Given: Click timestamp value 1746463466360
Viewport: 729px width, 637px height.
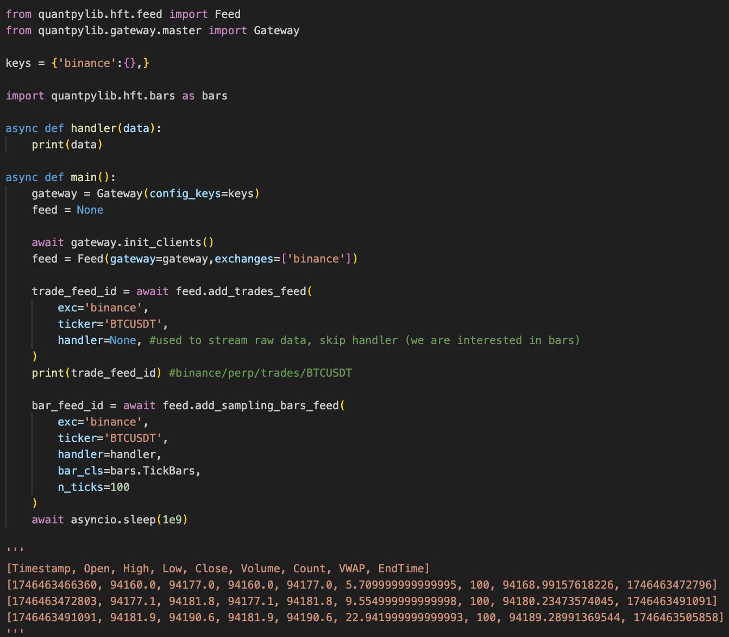Looking at the screenshot, I should [54, 585].
